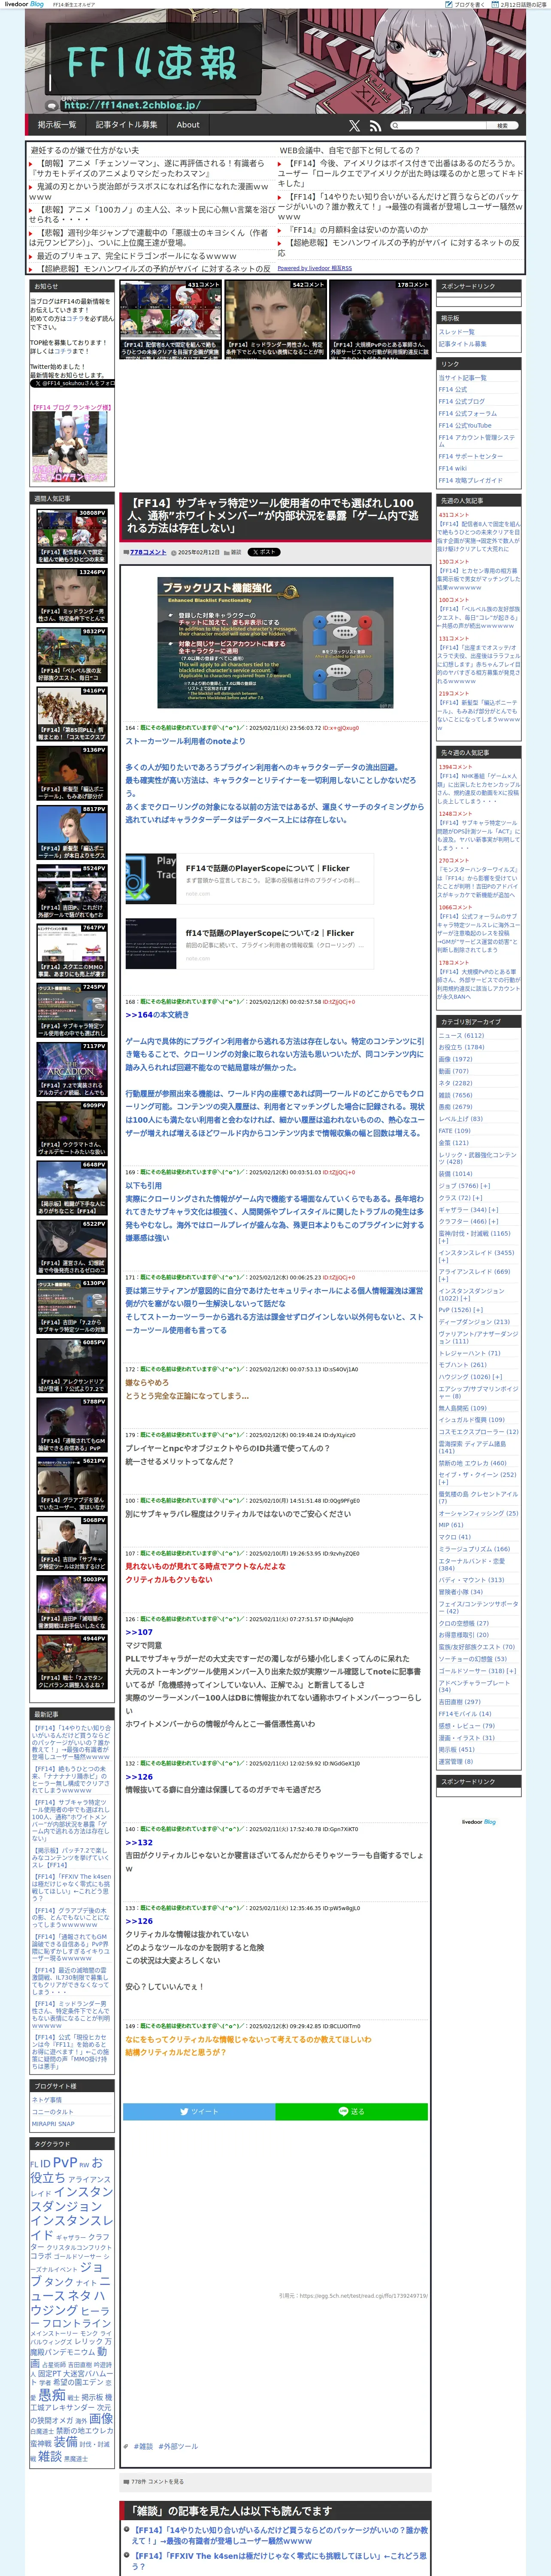Open the Powered by livedoor 相互RSS link
551x2576 pixels.
314,268
